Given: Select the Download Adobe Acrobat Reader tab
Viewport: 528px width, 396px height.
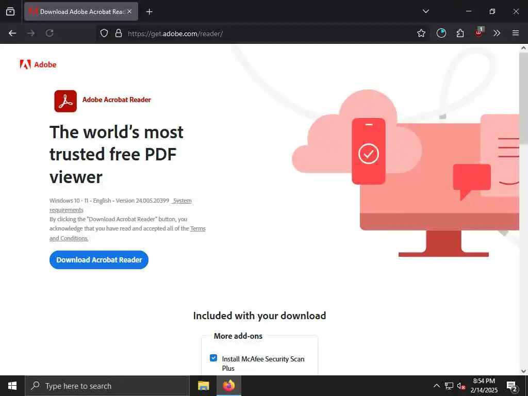Looking at the screenshot, I should tap(81, 11).
